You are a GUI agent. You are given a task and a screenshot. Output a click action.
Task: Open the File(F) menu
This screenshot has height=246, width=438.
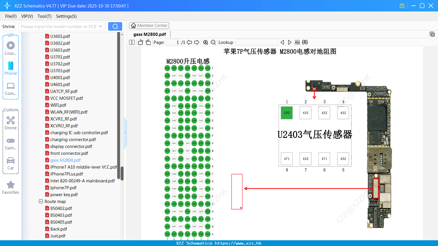(x=11, y=16)
